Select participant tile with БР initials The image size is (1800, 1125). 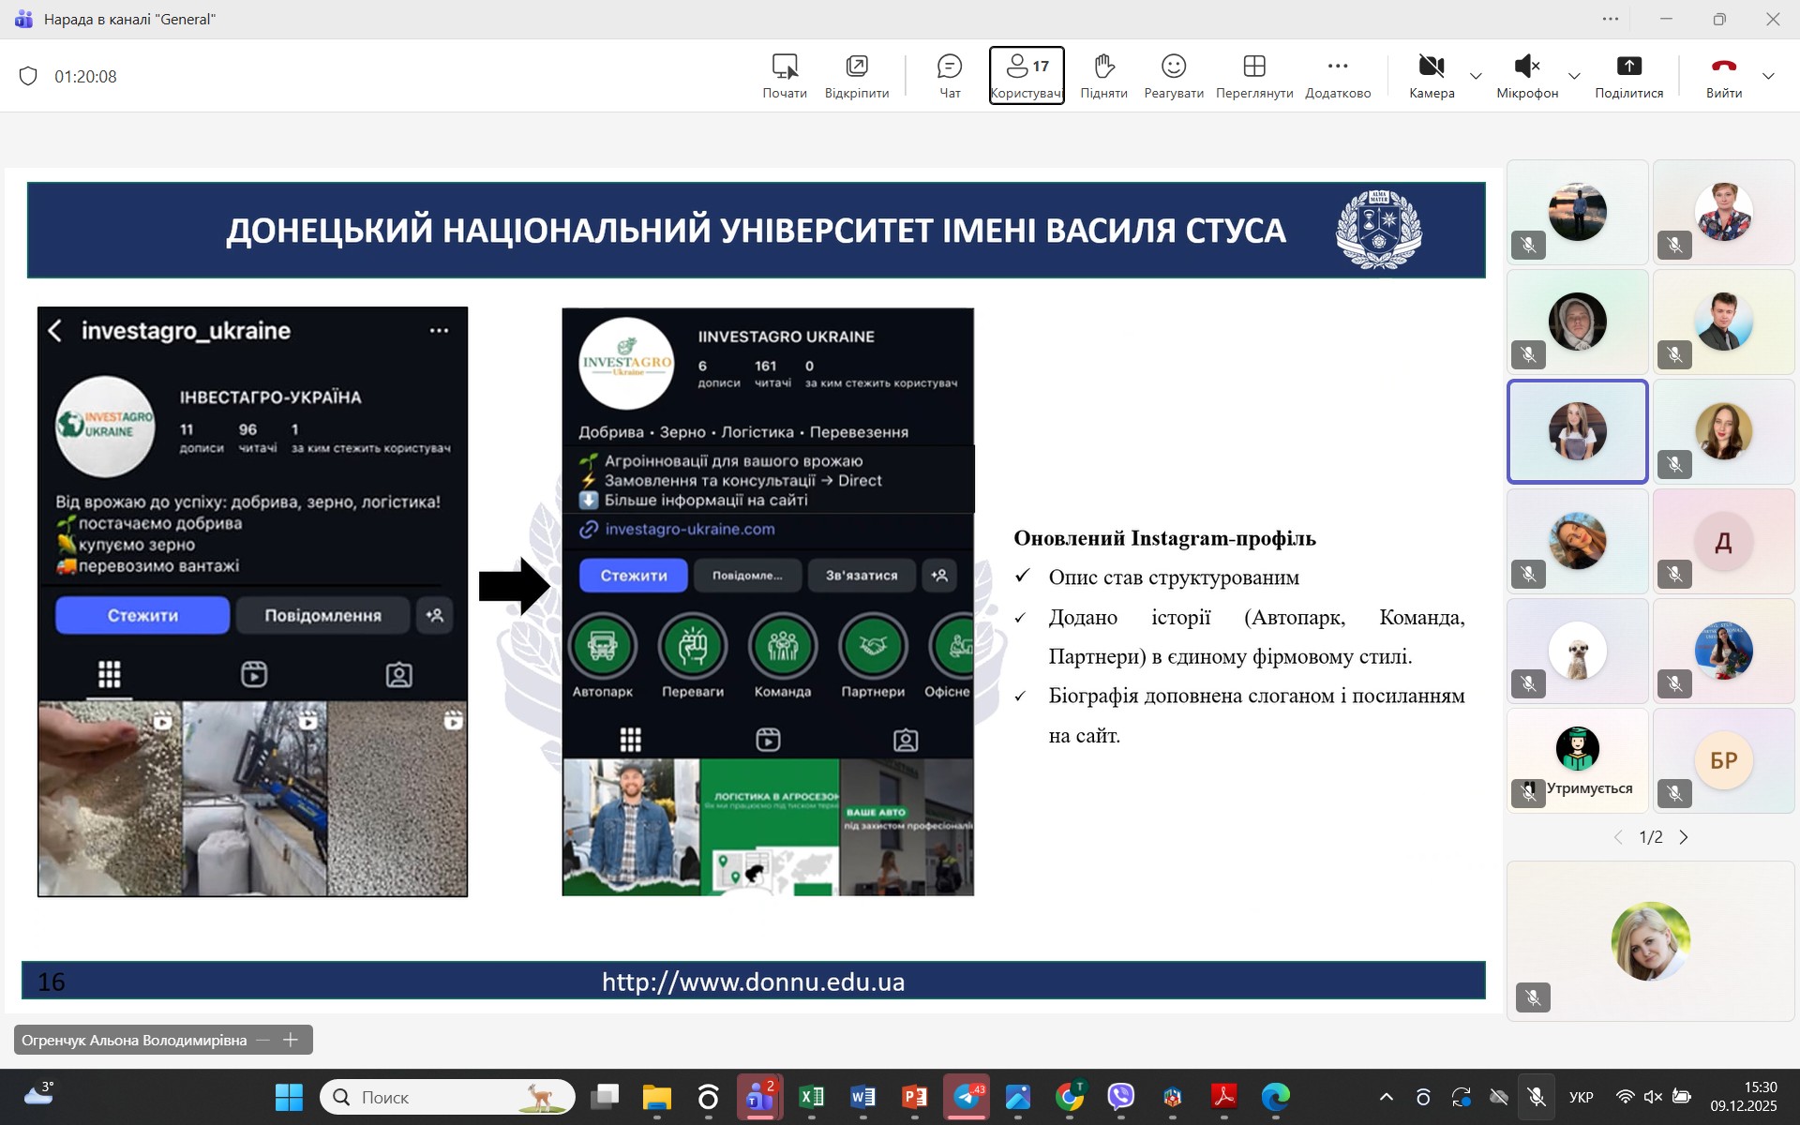[x=1723, y=760]
